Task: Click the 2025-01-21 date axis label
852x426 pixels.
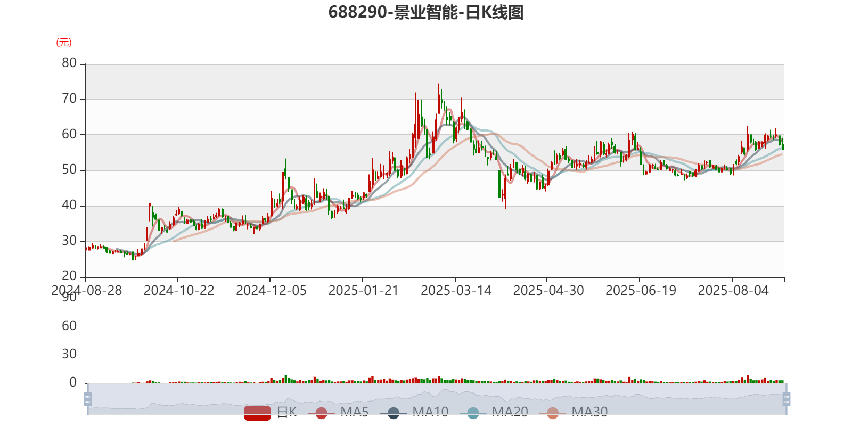Action: [364, 291]
